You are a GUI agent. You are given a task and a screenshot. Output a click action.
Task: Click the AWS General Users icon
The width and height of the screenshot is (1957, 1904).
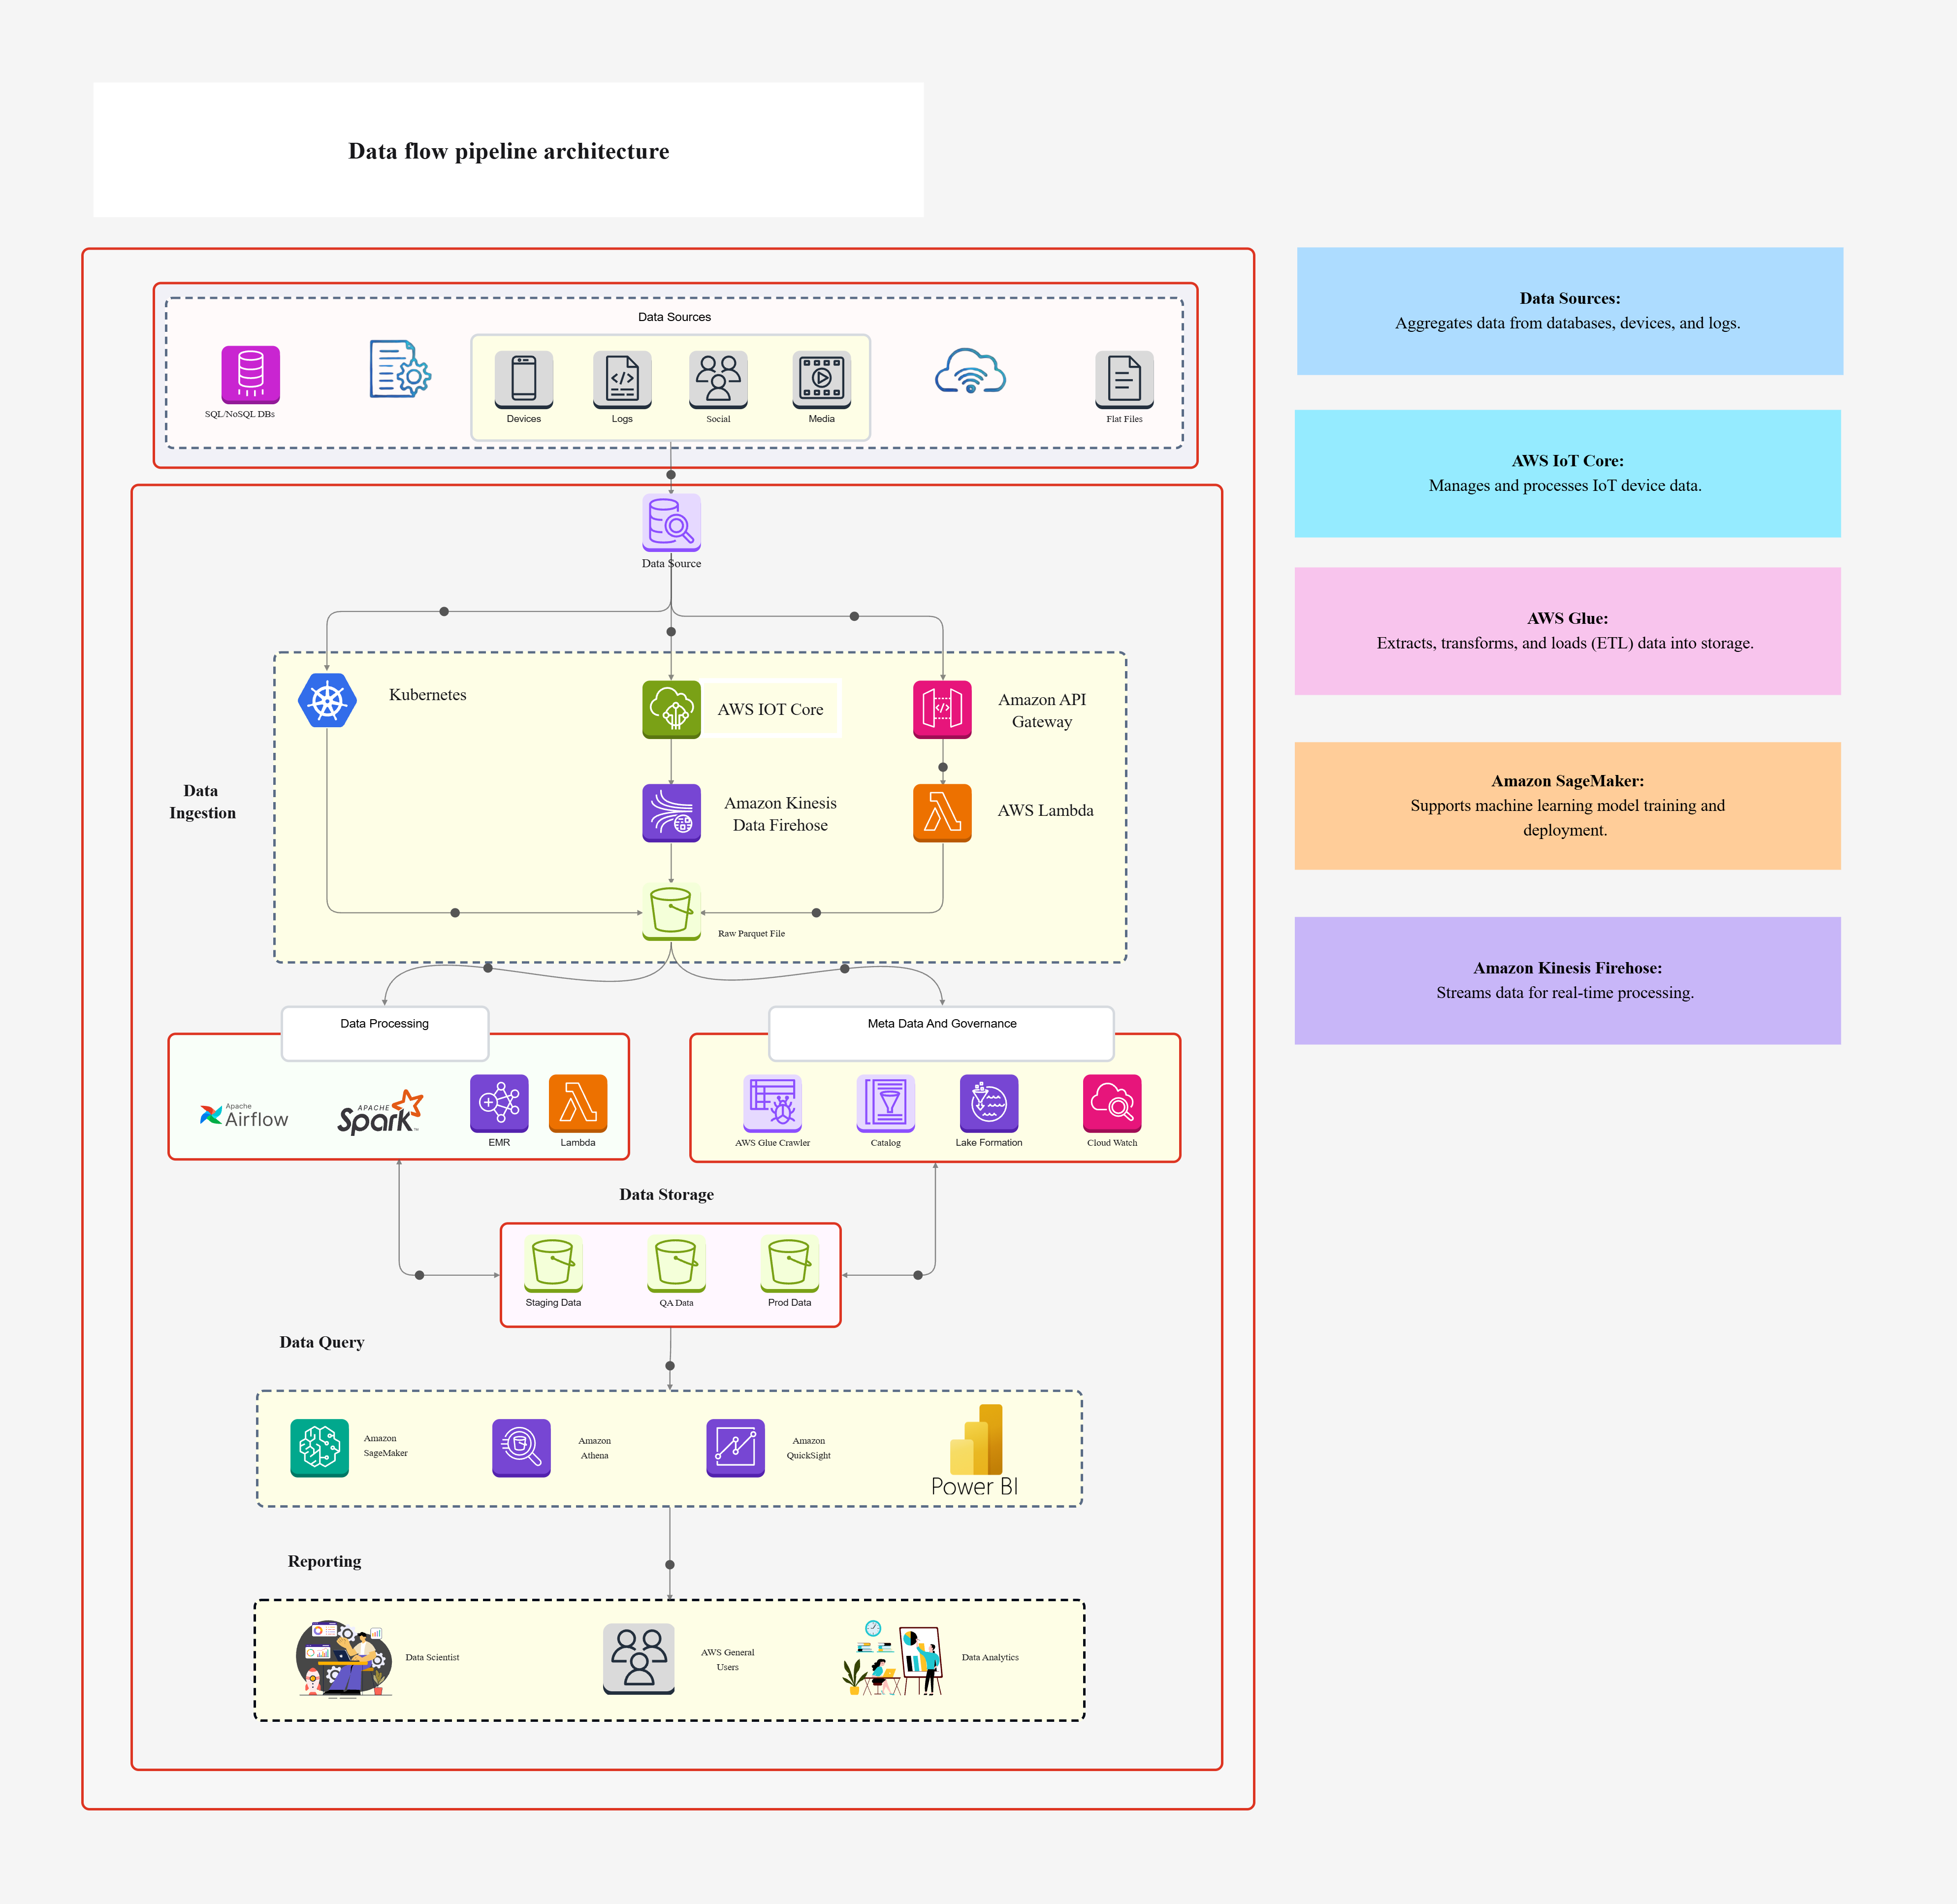[x=639, y=1658]
